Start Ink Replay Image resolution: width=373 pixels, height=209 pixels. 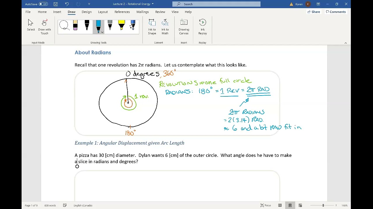(x=203, y=27)
